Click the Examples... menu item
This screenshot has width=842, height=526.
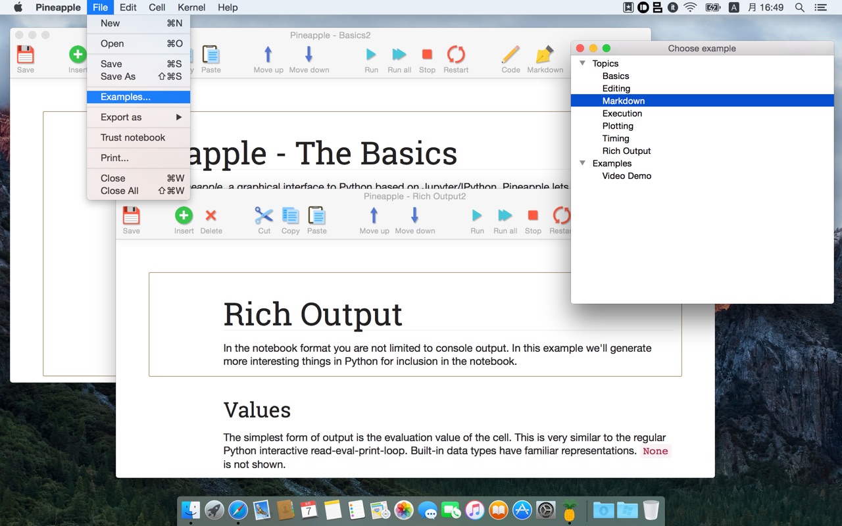click(138, 97)
